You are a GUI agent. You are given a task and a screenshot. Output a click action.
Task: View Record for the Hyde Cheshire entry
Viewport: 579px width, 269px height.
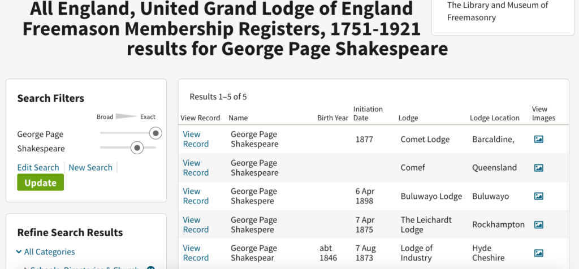point(196,253)
